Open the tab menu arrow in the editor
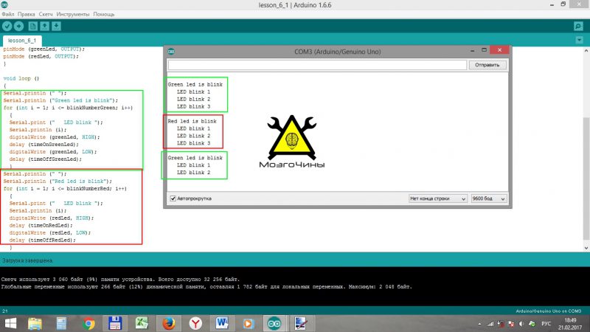Image resolution: width=590 pixels, height=332 pixels. pos(579,40)
